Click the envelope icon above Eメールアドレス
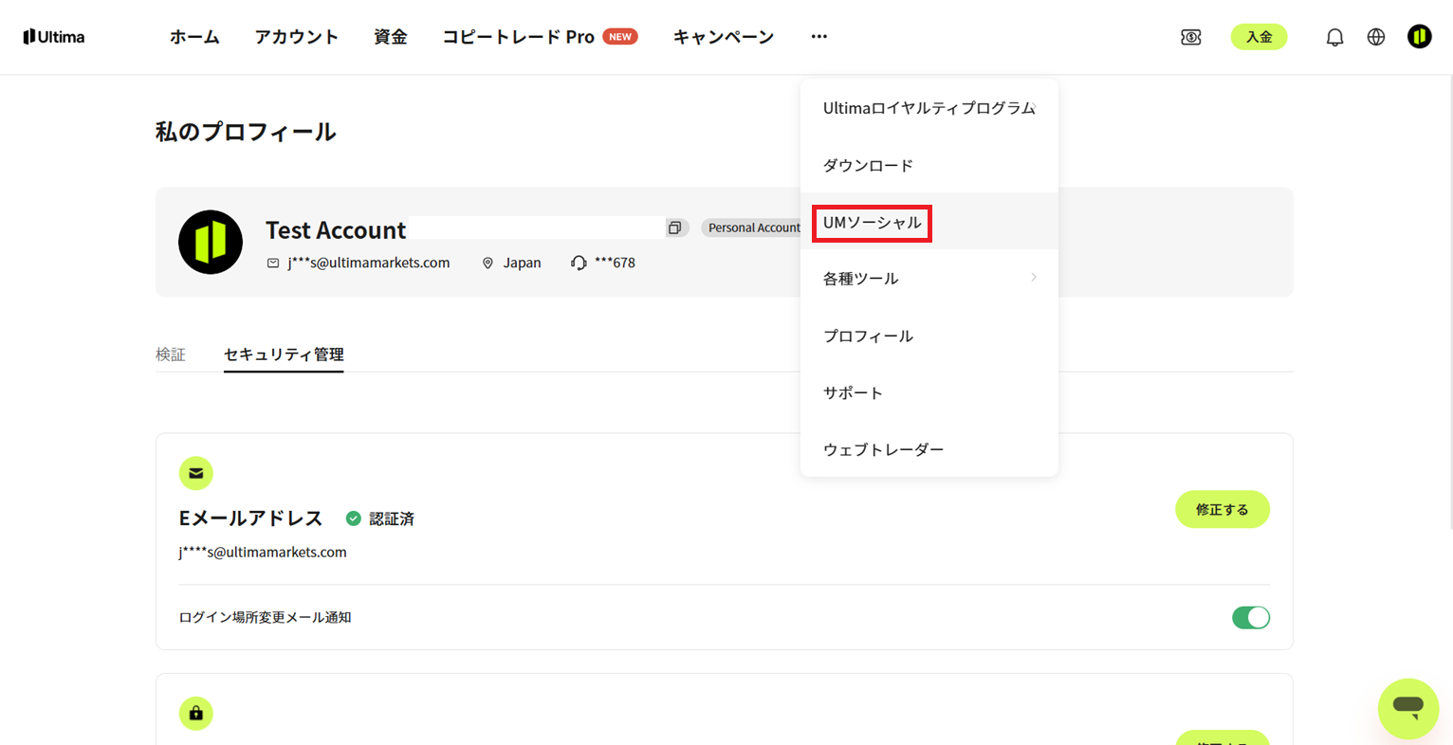The width and height of the screenshot is (1453, 745). (x=196, y=473)
